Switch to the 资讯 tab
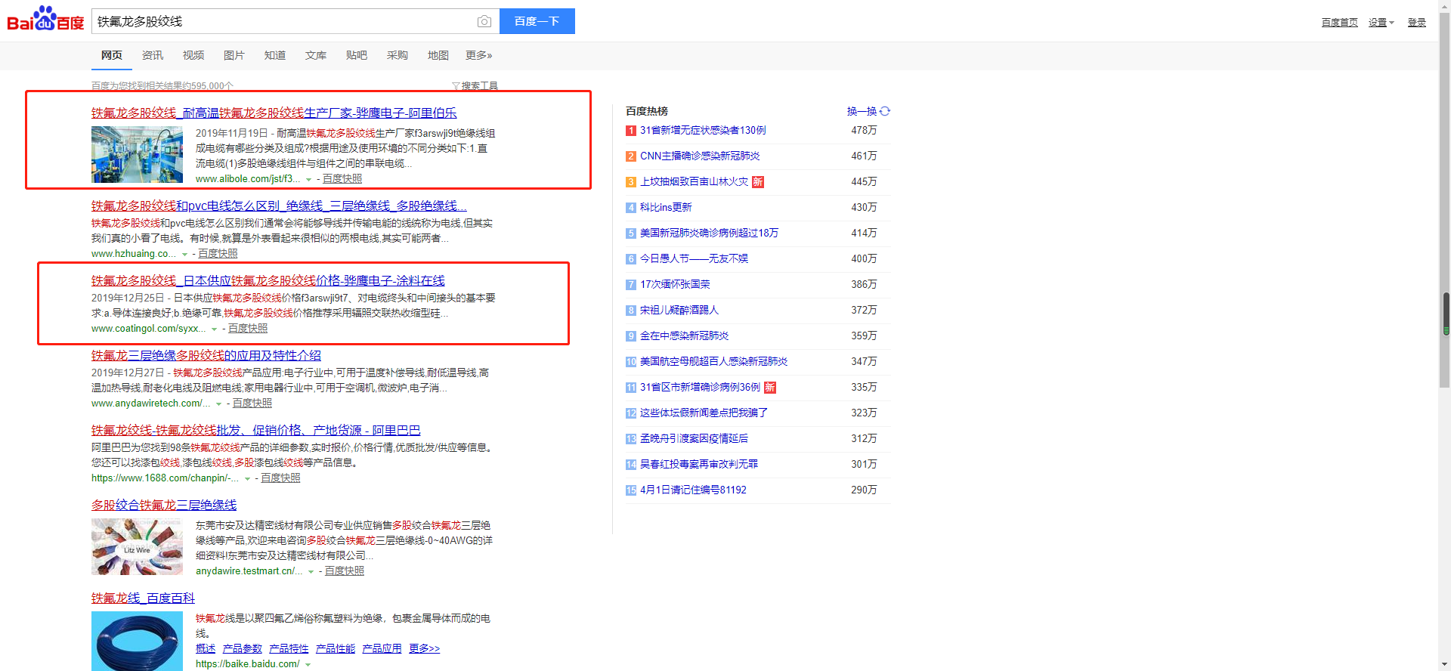Screen dimensions: 1451x671 pos(153,55)
